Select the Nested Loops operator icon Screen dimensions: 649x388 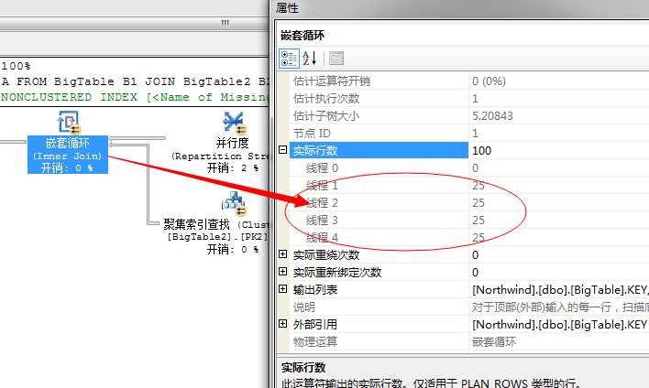point(69,123)
